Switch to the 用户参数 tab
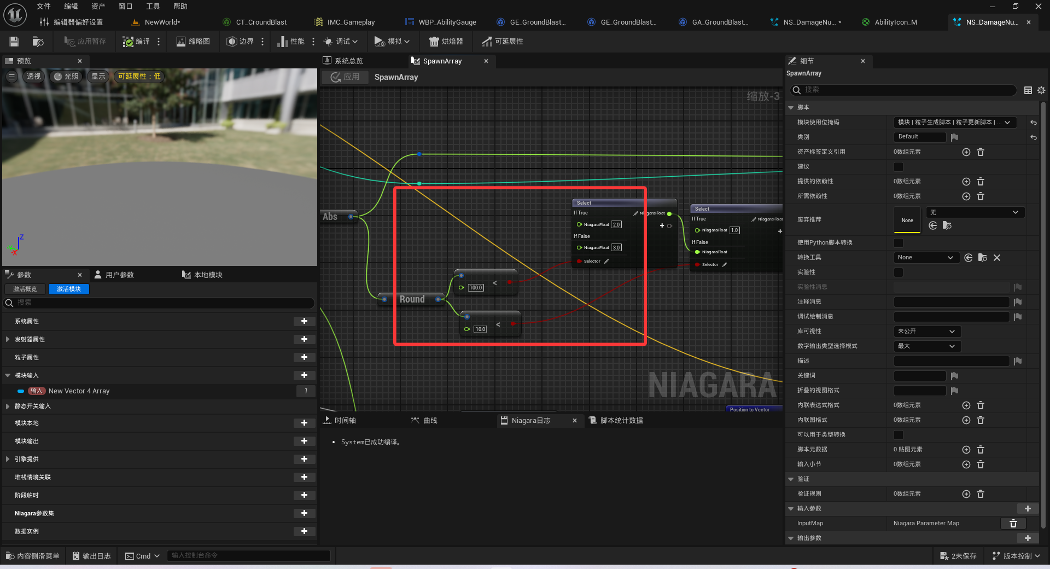The width and height of the screenshot is (1050, 569). 114,275
